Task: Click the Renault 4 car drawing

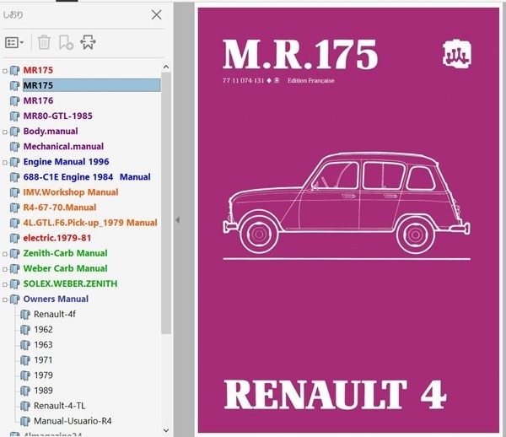Action: click(347, 202)
